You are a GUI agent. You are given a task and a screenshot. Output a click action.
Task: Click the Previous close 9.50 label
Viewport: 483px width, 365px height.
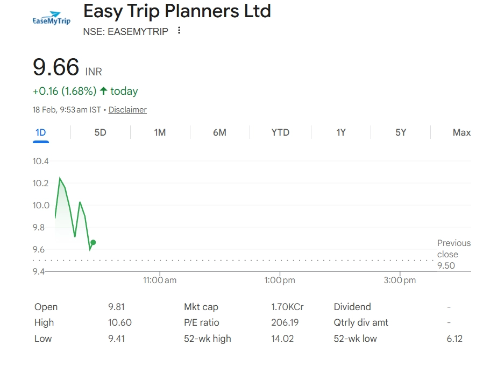[x=453, y=254]
